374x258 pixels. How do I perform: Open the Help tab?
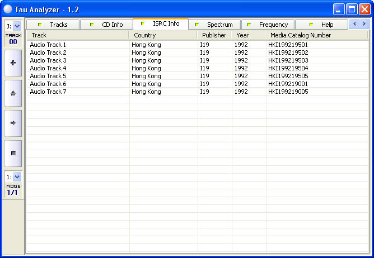click(x=322, y=25)
